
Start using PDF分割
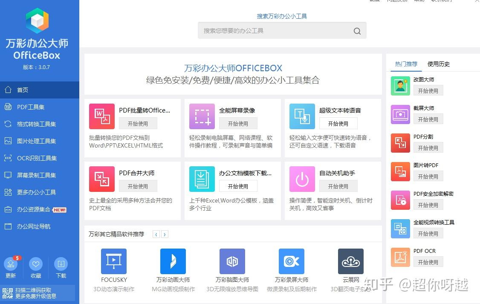[428, 148]
